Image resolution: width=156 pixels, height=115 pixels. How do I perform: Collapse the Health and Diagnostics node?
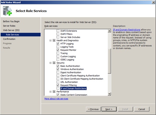click(51, 40)
